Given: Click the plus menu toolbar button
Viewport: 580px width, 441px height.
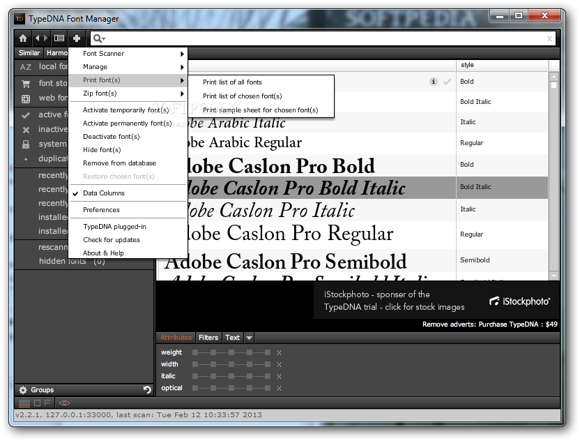Looking at the screenshot, I should (77, 38).
